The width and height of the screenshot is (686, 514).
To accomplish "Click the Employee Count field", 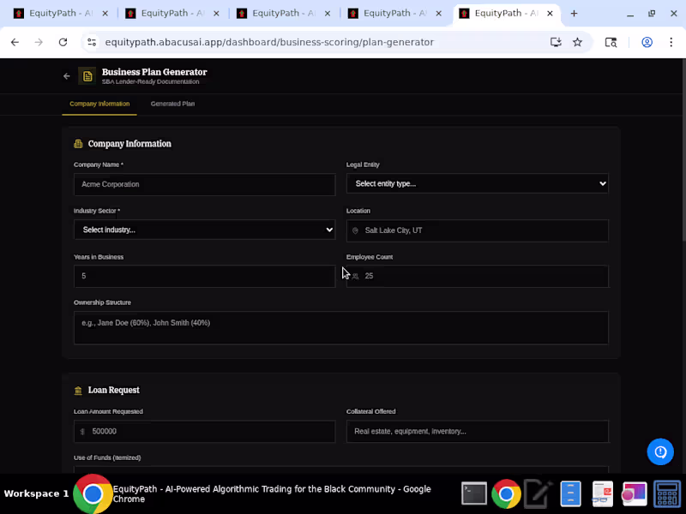I will pyautogui.click(x=478, y=276).
